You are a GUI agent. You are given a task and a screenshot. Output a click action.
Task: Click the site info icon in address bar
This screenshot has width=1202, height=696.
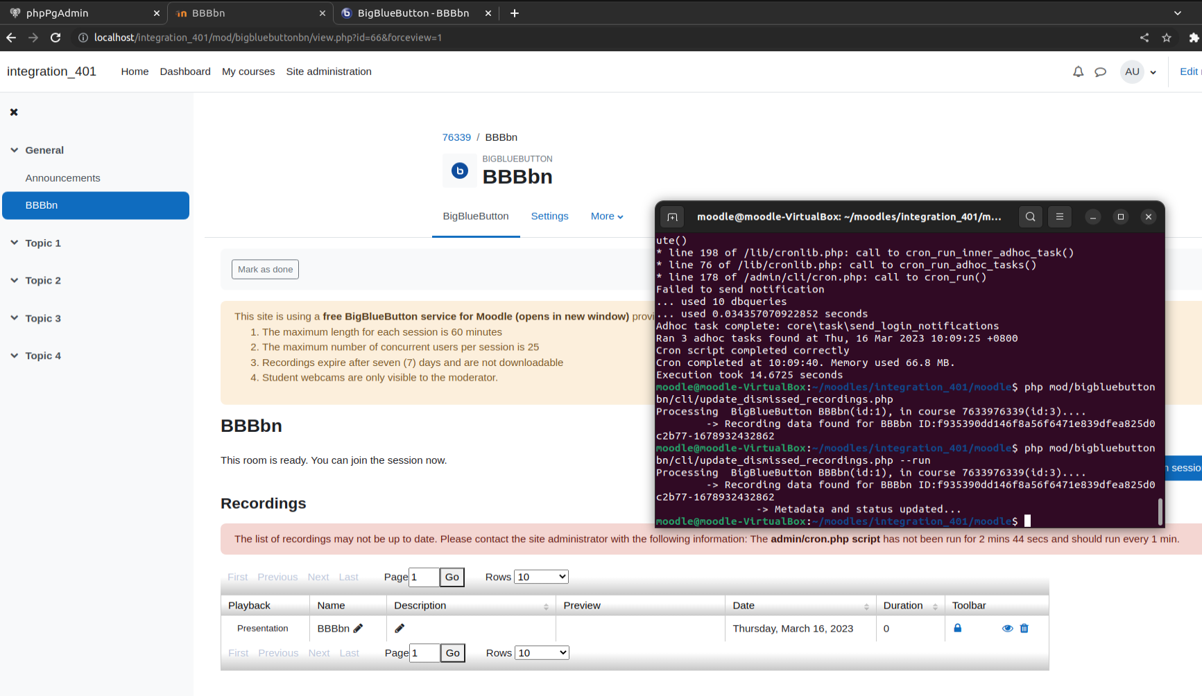(x=83, y=37)
